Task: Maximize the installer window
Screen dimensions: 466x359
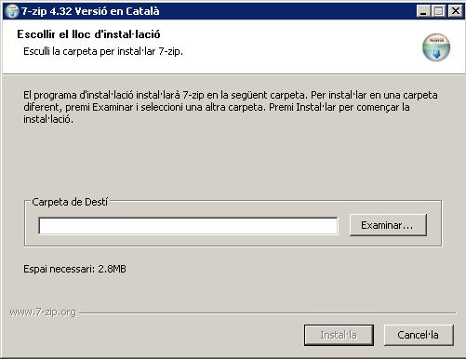Action: click(x=439, y=11)
